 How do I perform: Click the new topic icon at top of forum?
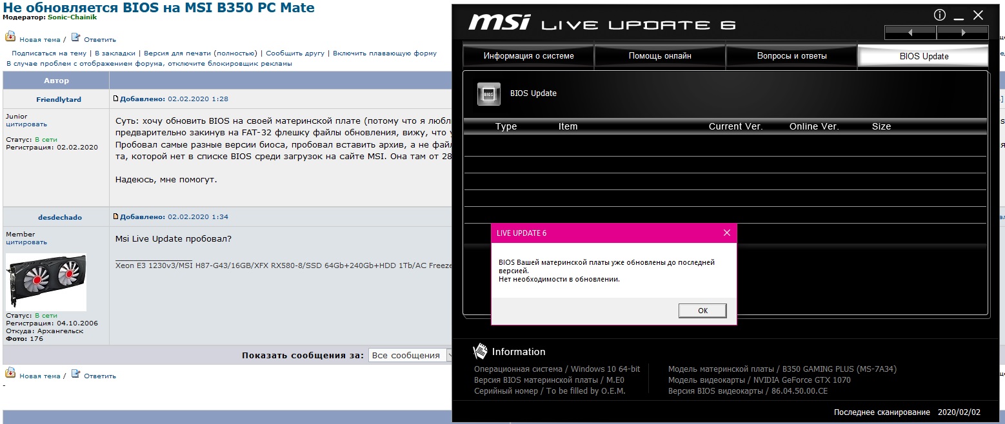click(x=10, y=37)
